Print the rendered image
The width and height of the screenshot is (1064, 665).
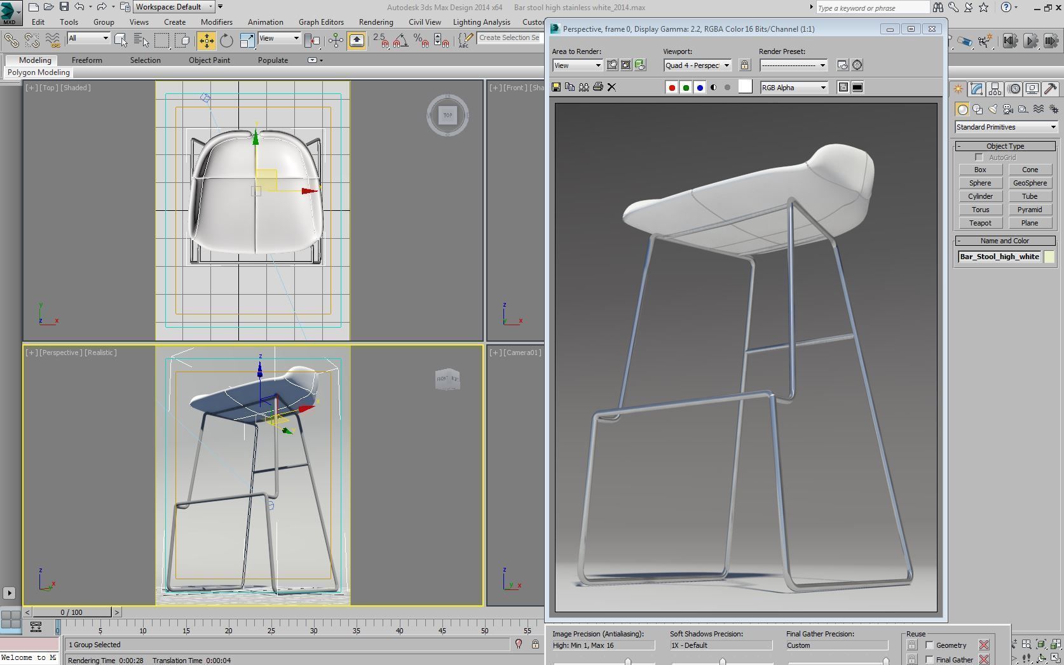[598, 87]
